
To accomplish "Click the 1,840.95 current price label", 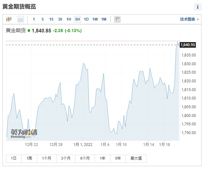I will pos(188,45).
